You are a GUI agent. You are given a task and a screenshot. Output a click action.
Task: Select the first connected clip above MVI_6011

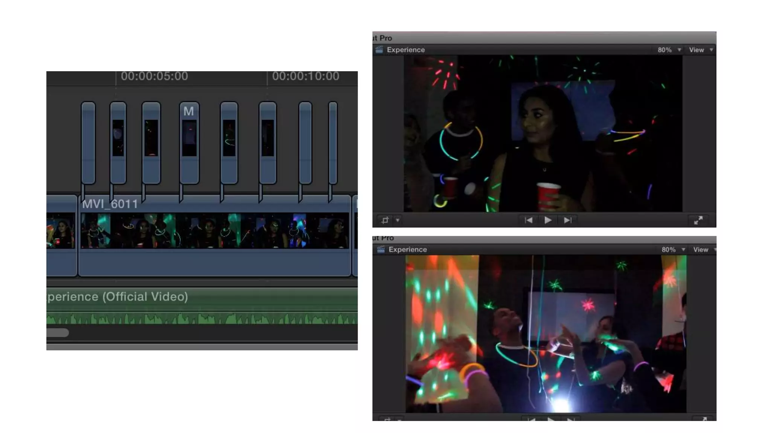(88, 143)
